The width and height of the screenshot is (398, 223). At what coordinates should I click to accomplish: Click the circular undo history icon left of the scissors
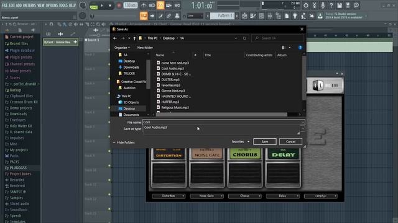pyautogui.click(x=305, y=6)
